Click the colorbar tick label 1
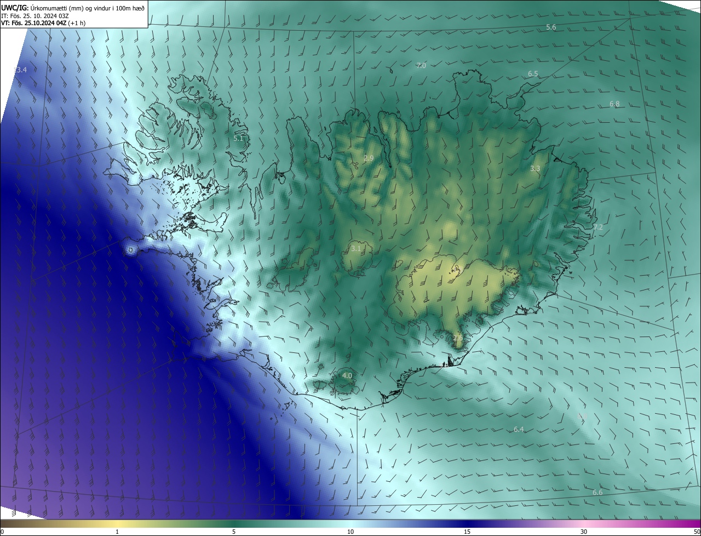 click(117, 532)
